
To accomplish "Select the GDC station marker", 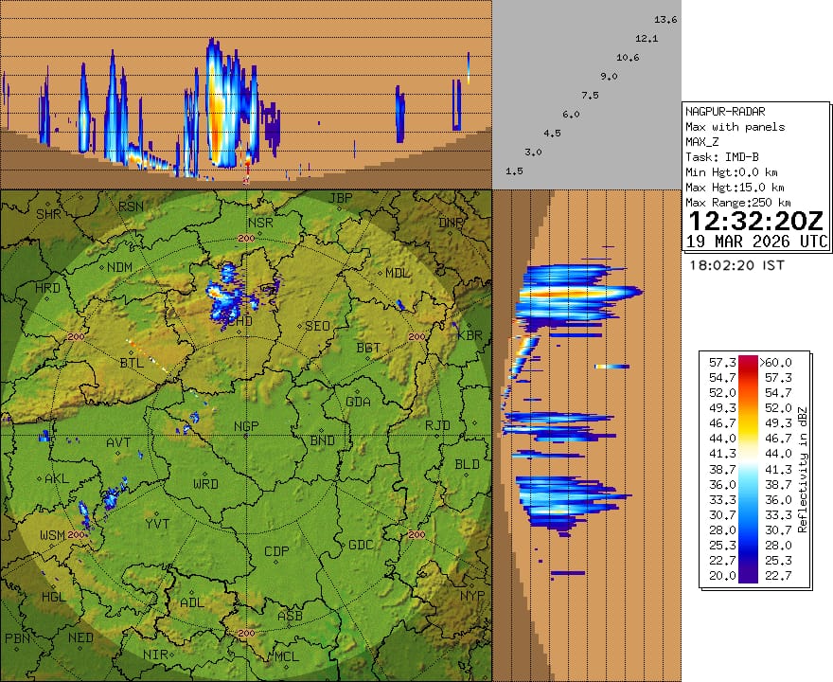I will [361, 534].
